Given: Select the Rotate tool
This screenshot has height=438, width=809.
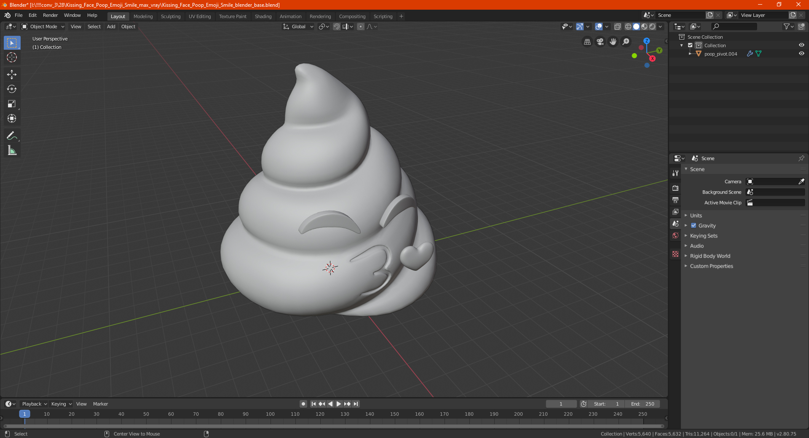Looking at the screenshot, I should pyautogui.click(x=12, y=89).
